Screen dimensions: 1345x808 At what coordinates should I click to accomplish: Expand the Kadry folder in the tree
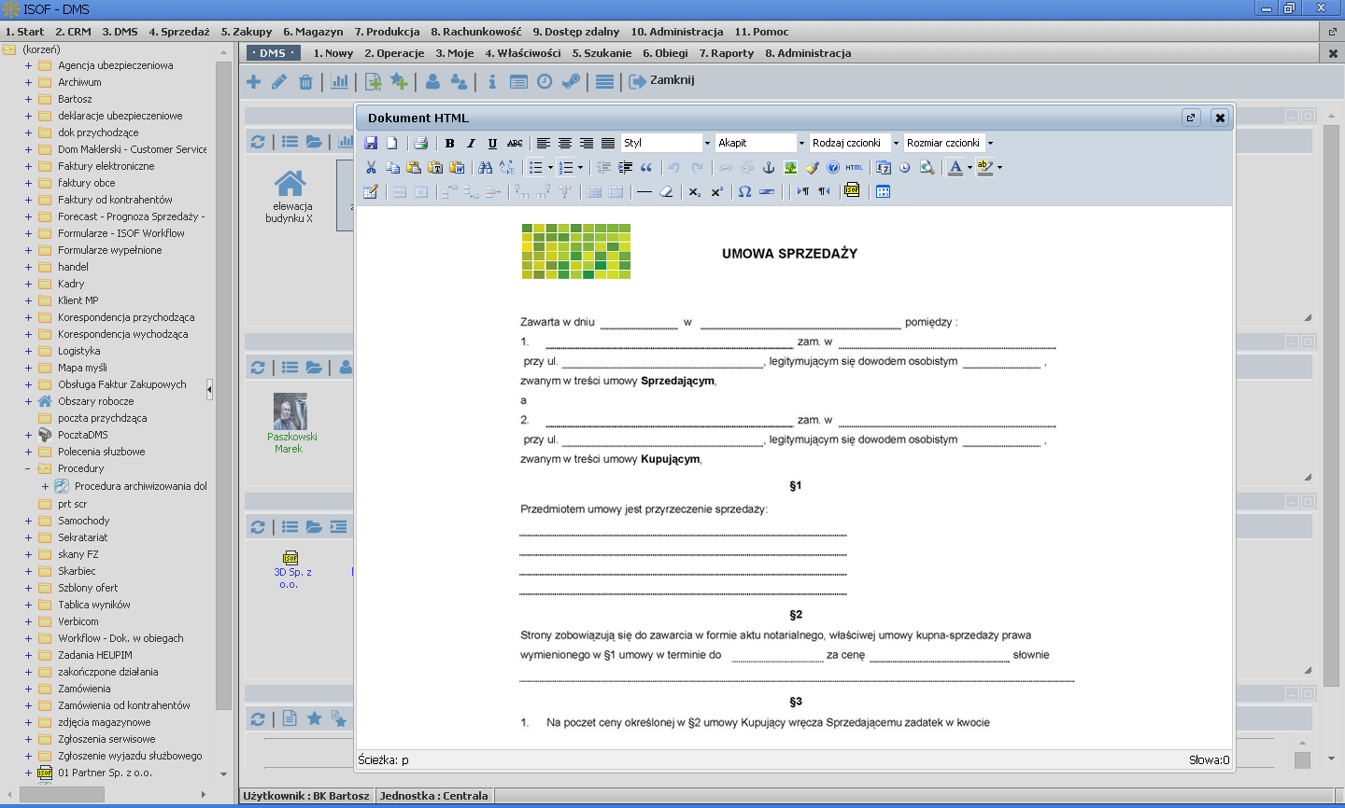(28, 284)
